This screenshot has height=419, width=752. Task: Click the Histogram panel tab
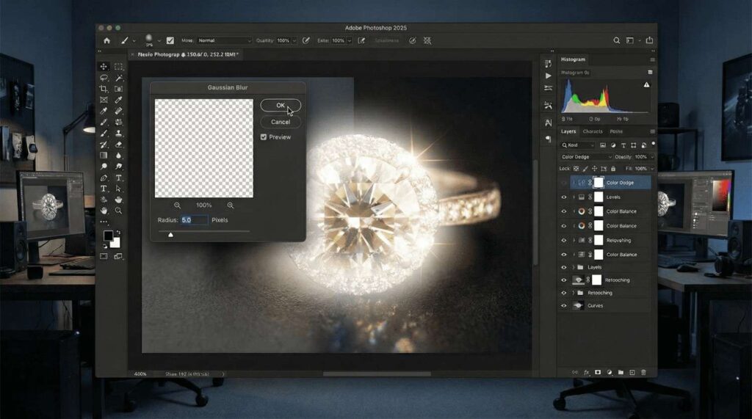574,59
